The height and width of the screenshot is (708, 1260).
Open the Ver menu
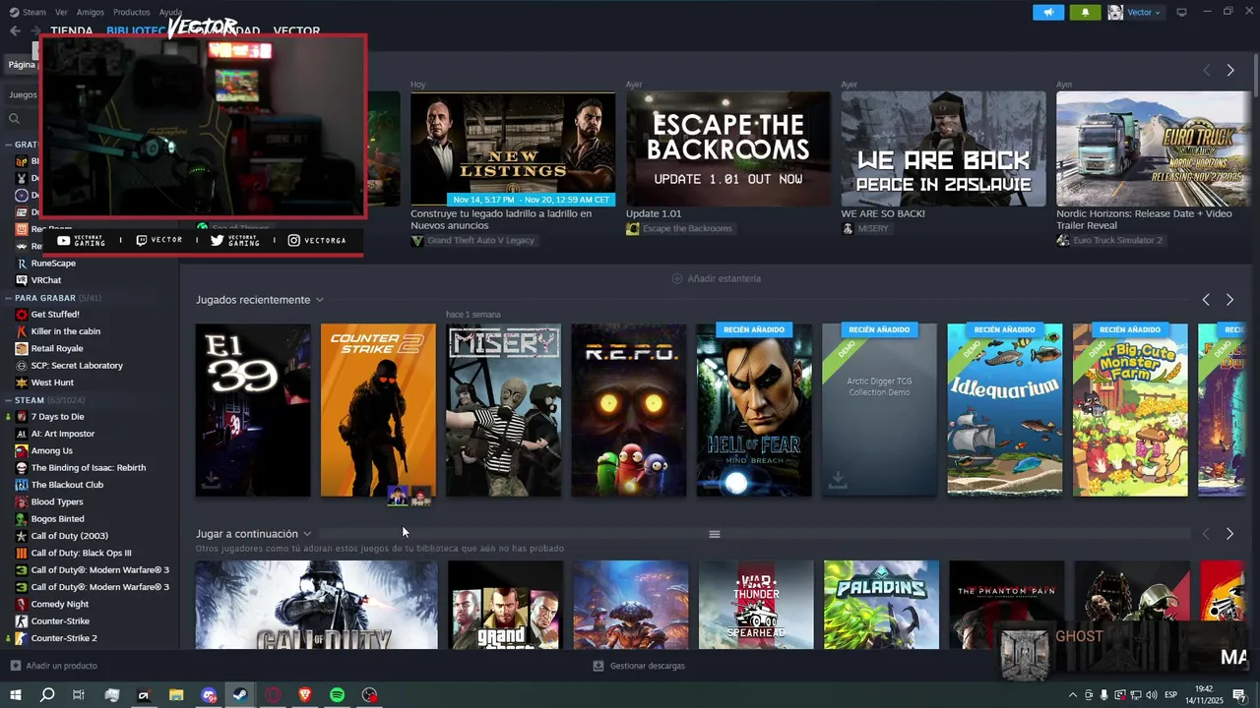tap(61, 12)
